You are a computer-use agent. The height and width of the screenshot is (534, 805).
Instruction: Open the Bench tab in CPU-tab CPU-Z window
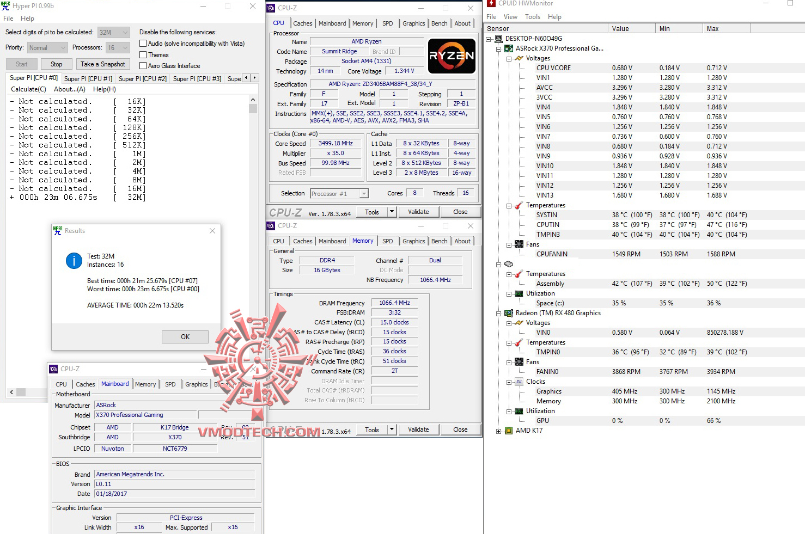click(440, 23)
